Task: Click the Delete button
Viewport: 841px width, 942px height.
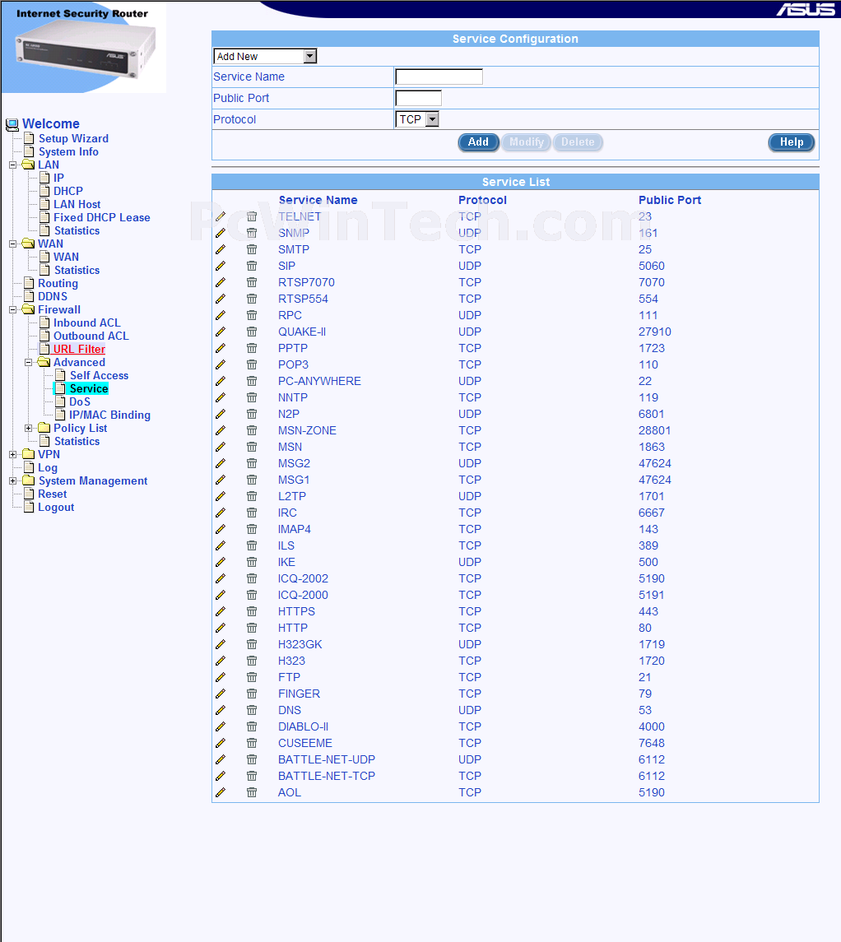Action: point(578,142)
